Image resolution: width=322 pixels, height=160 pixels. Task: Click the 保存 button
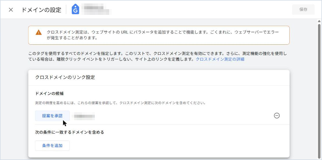click(303, 9)
